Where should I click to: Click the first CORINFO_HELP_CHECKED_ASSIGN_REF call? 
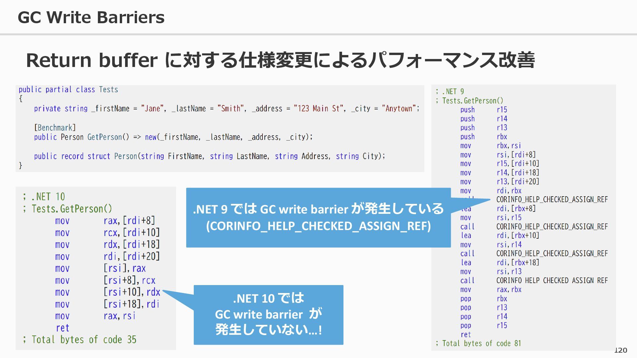click(x=552, y=200)
